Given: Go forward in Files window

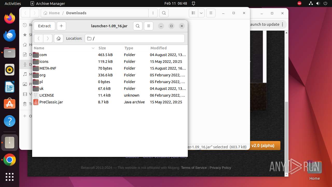Looking at the screenshot, I should pos(34,13).
